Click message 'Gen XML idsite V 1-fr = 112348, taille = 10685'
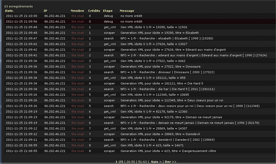 (155, 94)
